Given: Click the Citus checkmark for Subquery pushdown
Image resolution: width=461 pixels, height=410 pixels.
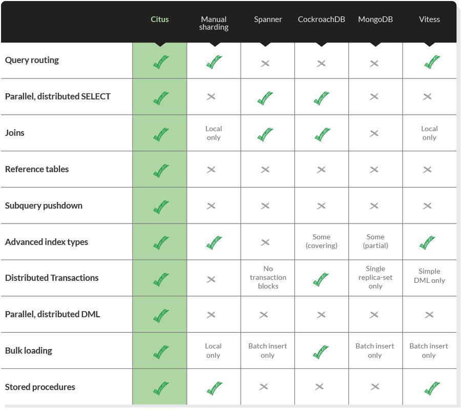Looking at the screenshot, I should point(161,207).
